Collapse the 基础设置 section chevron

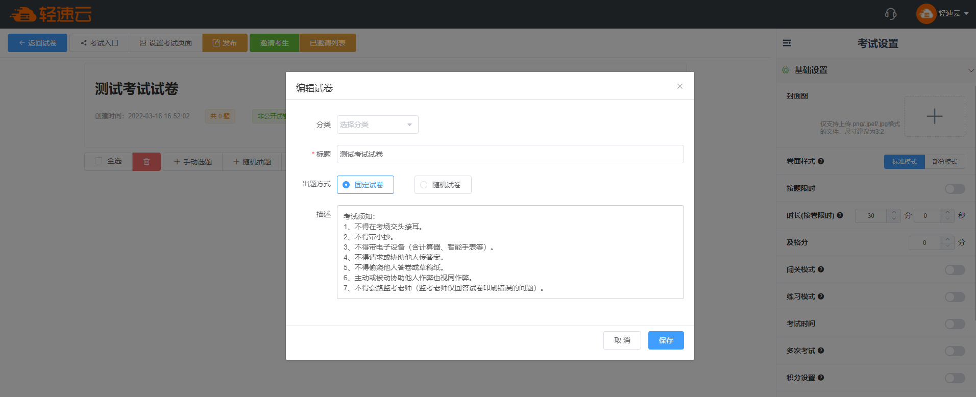click(x=970, y=70)
